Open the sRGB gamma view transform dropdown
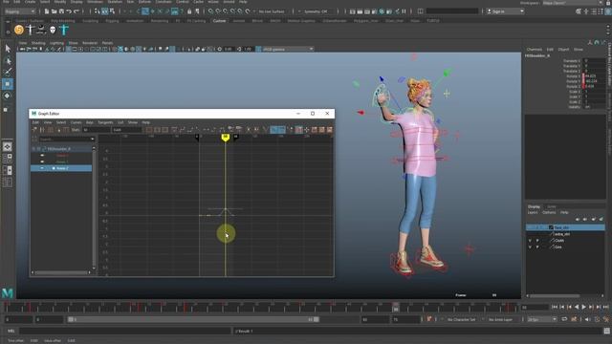The image size is (612, 344). pyautogui.click(x=288, y=49)
